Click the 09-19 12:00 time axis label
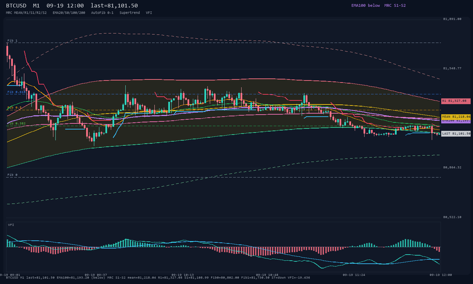Viewport: 473px width, 284px height. tap(441, 275)
